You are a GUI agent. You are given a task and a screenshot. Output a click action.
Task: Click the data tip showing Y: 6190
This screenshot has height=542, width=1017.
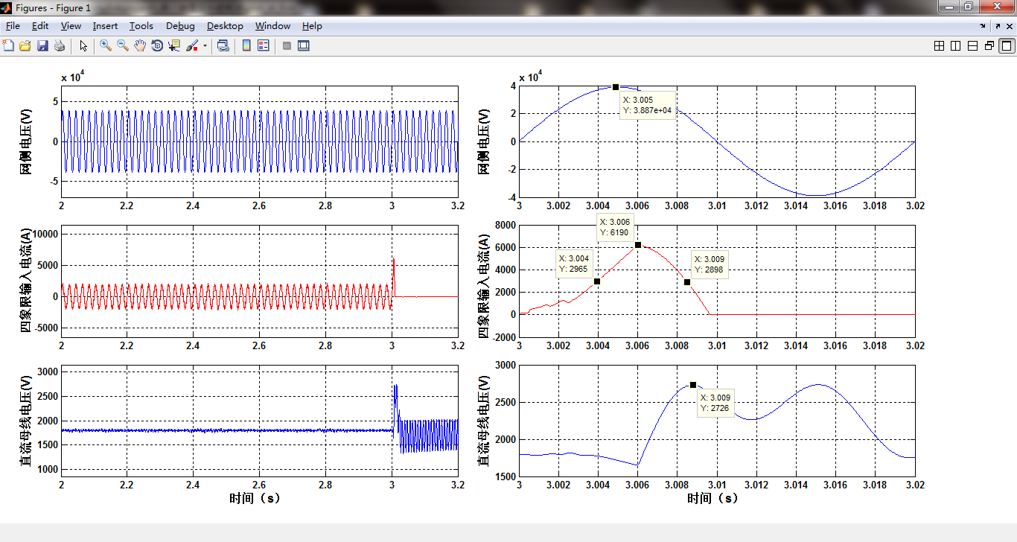[614, 228]
